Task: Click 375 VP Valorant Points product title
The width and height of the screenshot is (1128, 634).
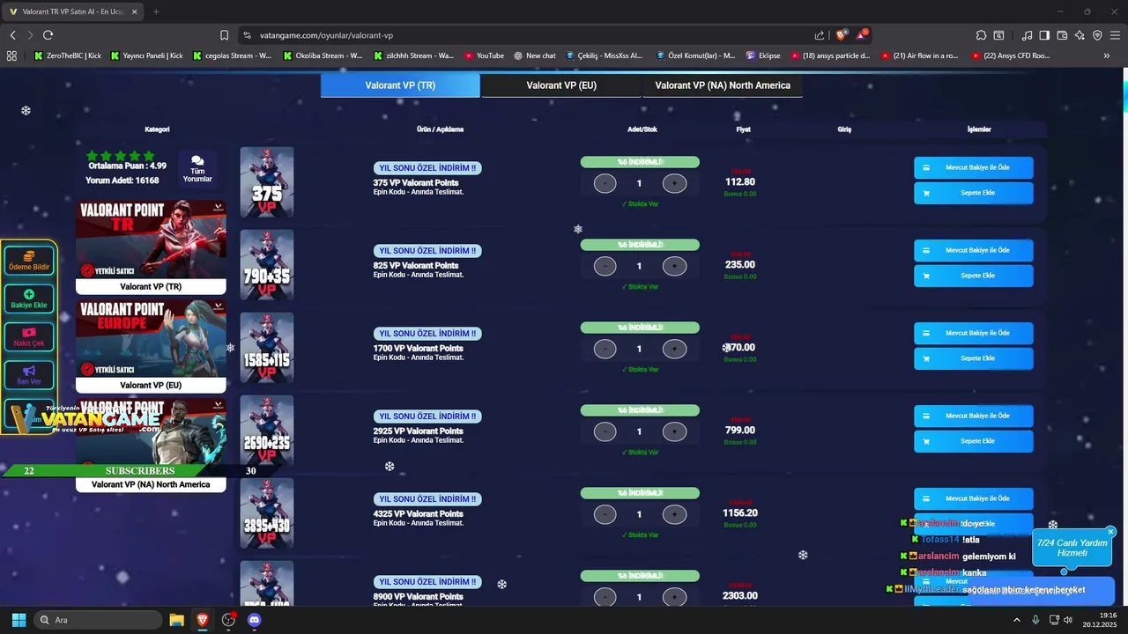Action: 416,182
